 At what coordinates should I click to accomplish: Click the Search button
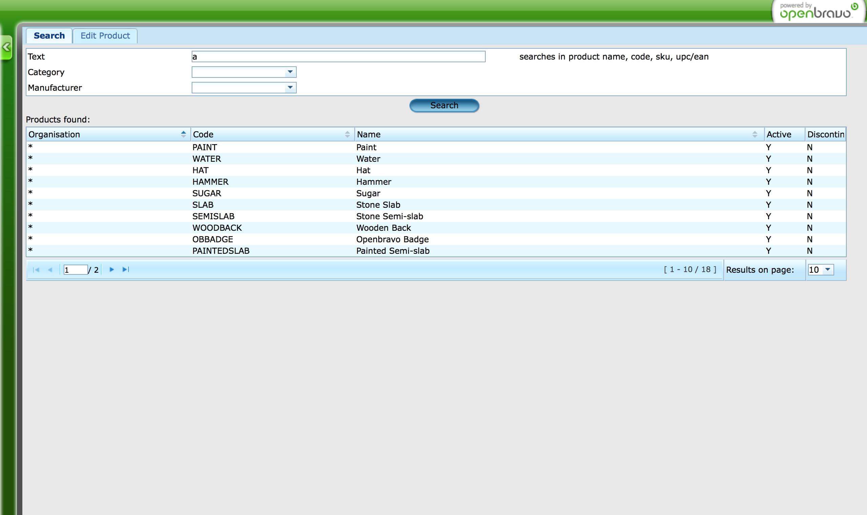tap(444, 105)
